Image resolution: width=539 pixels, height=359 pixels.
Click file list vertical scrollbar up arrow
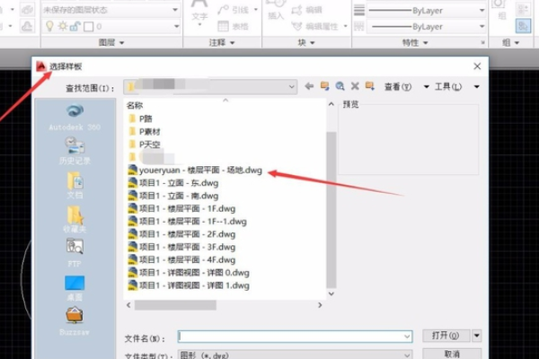331,104
